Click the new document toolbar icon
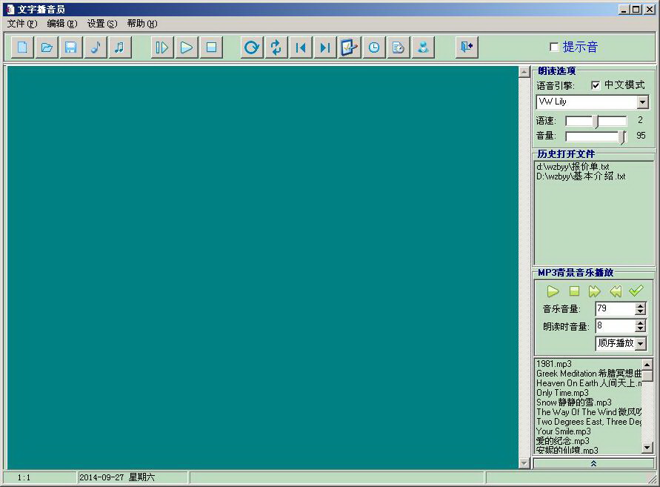This screenshot has width=660, height=487. pos(23,47)
